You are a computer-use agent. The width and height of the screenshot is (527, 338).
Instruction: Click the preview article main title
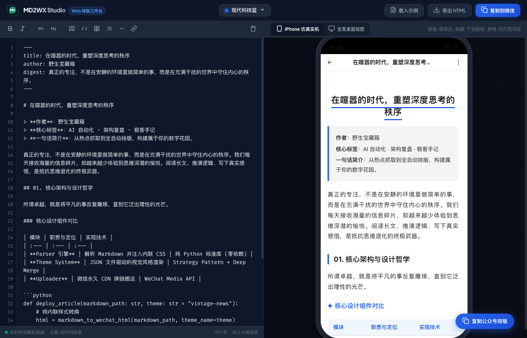393,106
